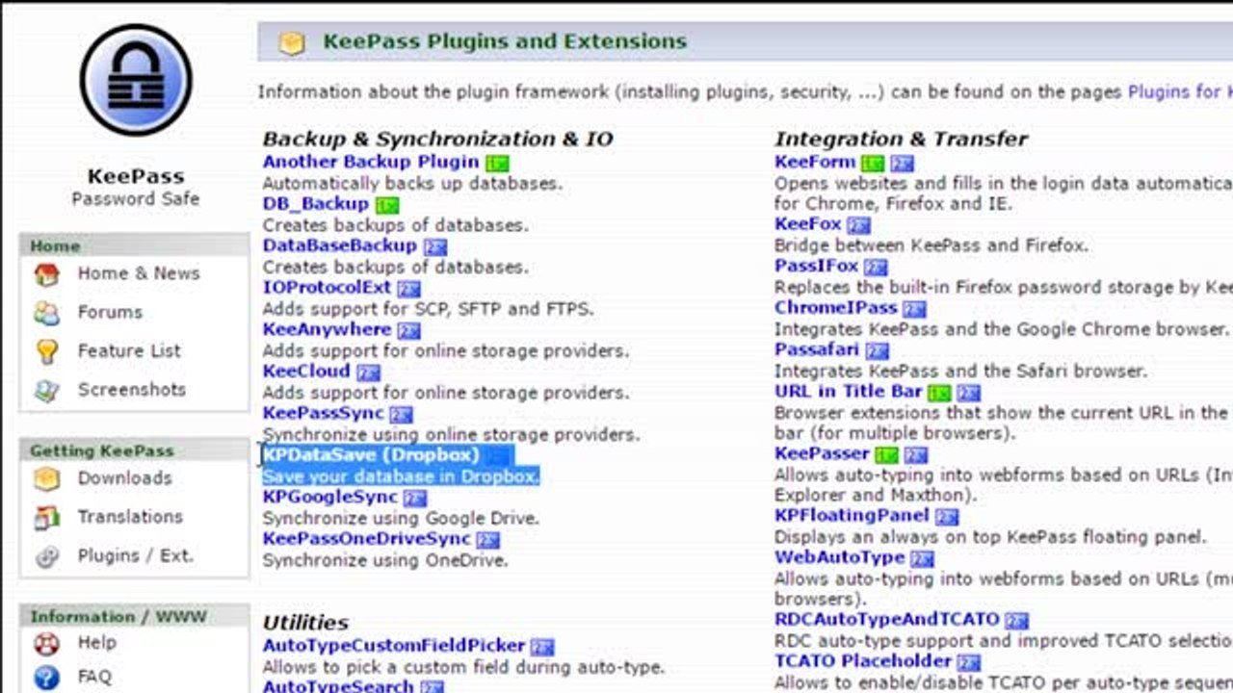Open the highlighted KPDataSave (Dropbox) link

coord(371,454)
